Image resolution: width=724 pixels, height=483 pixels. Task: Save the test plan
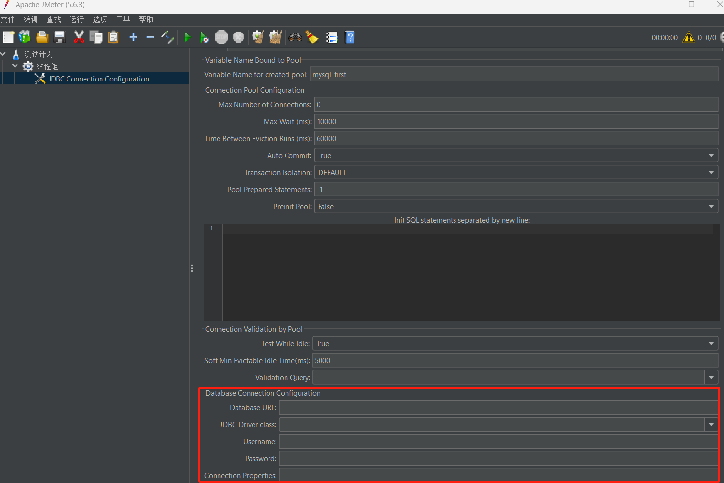click(x=59, y=37)
